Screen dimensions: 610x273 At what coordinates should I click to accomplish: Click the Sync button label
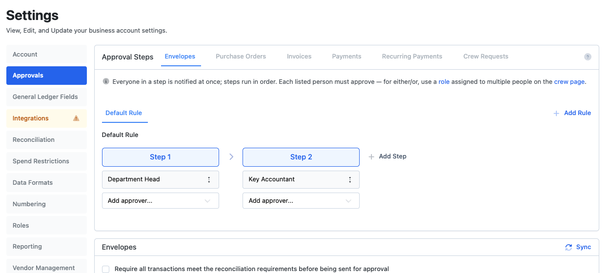584,247
